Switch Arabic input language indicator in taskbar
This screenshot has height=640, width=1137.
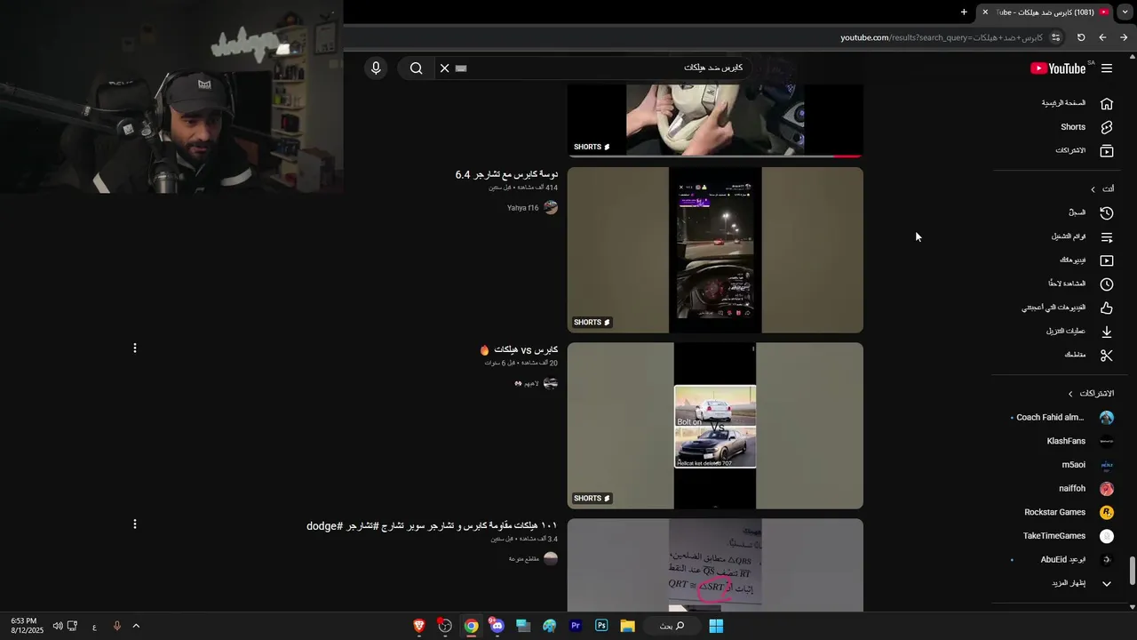[94, 627]
